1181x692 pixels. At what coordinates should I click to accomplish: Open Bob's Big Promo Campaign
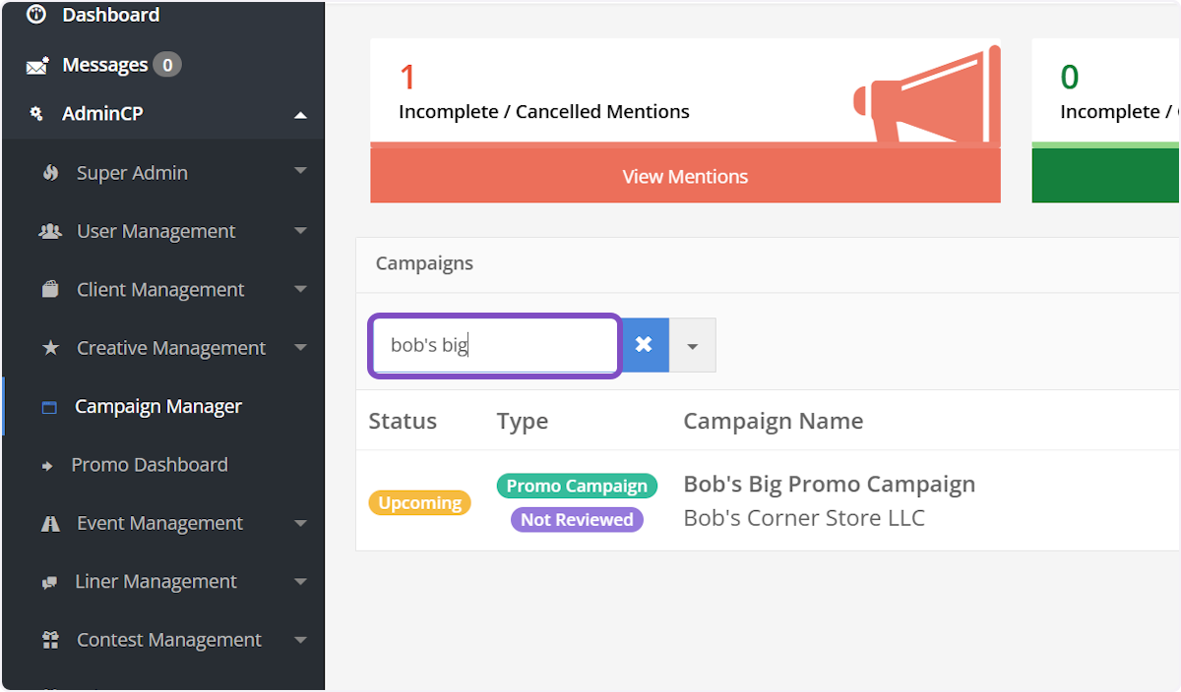[829, 484]
